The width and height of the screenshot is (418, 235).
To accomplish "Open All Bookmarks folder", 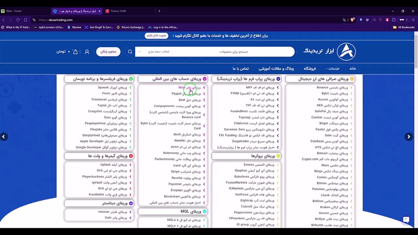I will [404, 27].
